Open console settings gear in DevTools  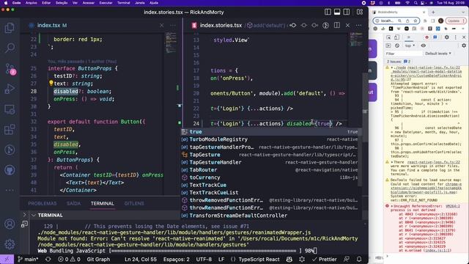[464, 45]
